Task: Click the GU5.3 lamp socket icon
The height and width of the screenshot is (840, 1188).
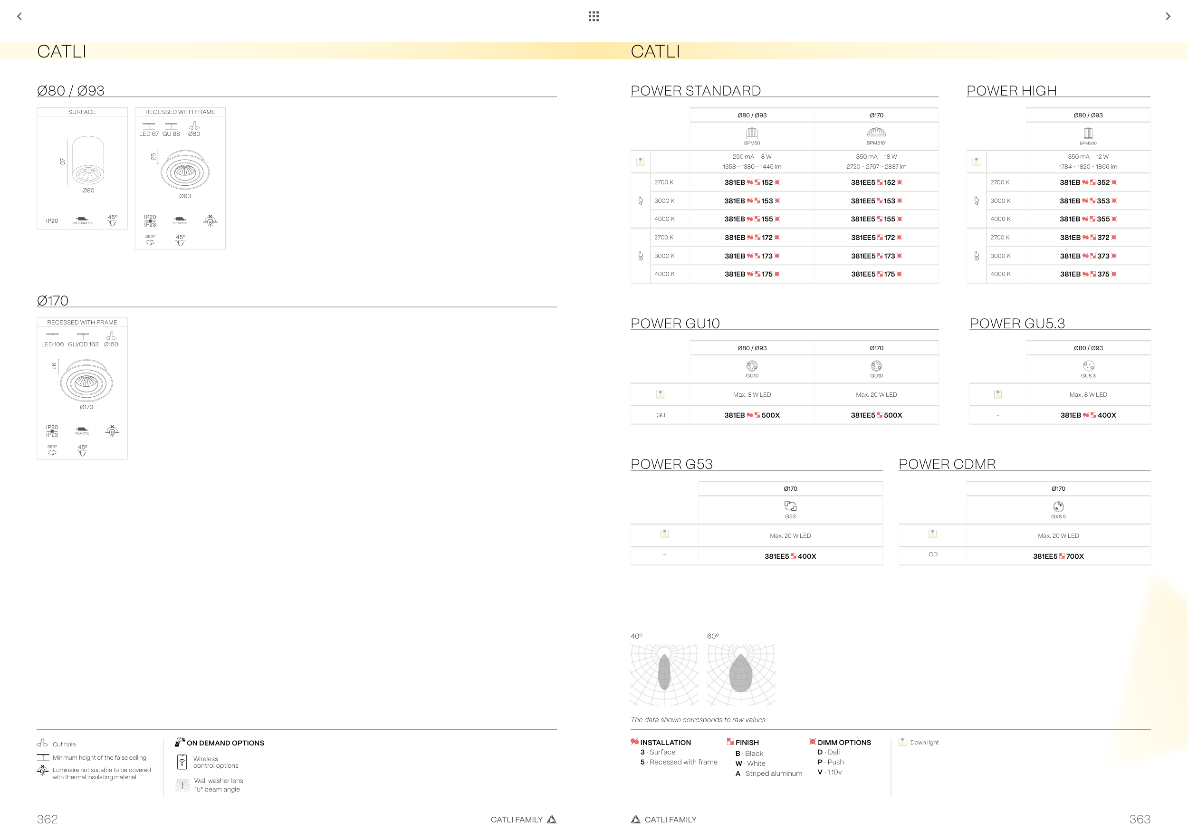Action: point(1088,366)
